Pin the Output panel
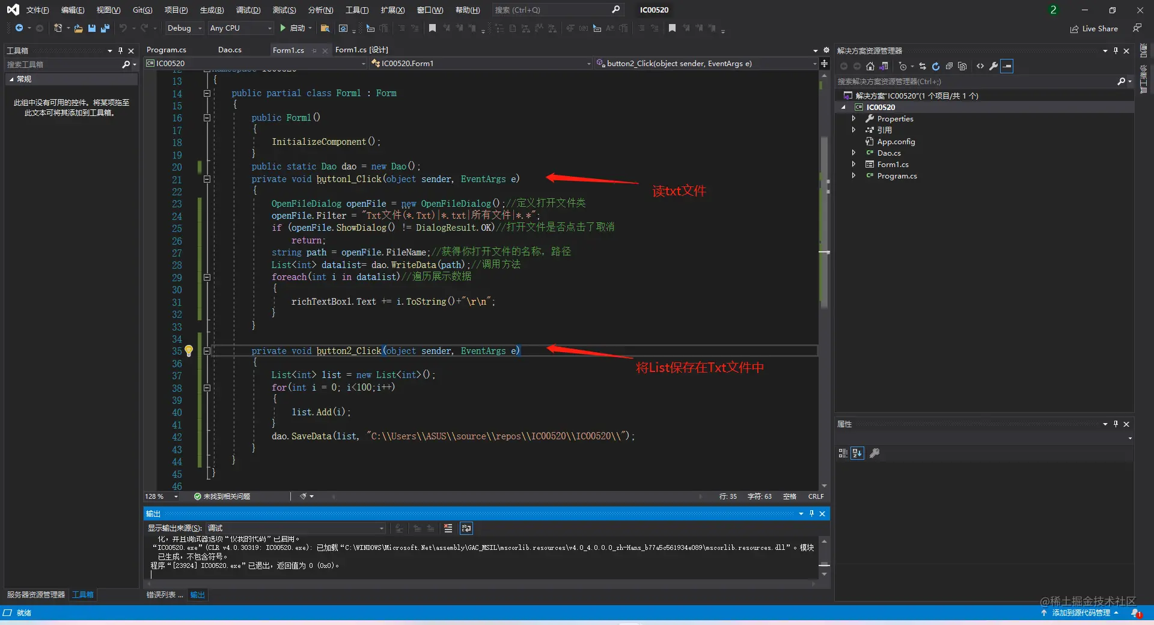The image size is (1154, 625). (811, 513)
